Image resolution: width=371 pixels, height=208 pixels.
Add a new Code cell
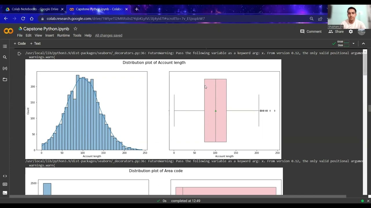pos(20,43)
